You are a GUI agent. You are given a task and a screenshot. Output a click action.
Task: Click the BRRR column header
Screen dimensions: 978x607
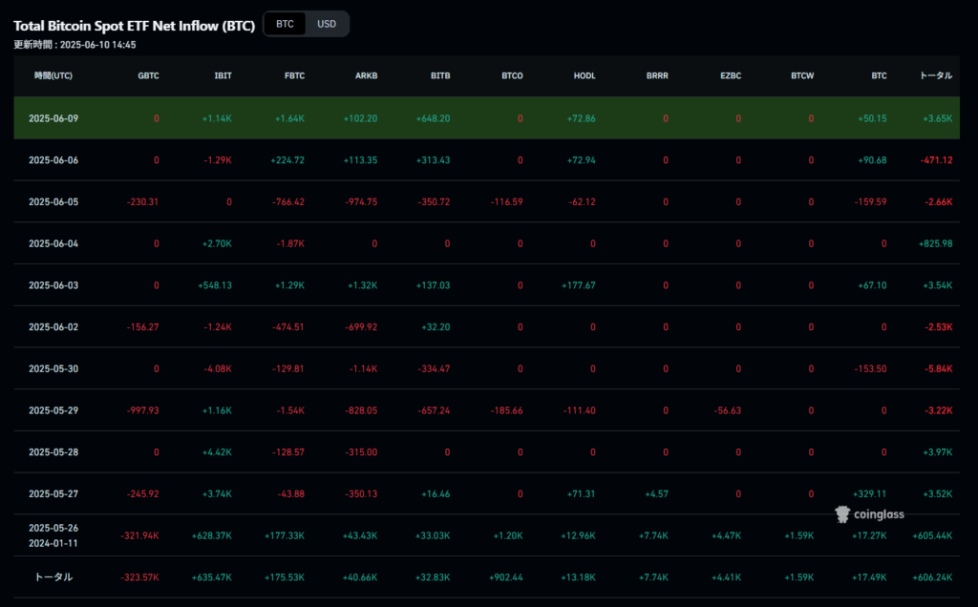657,75
